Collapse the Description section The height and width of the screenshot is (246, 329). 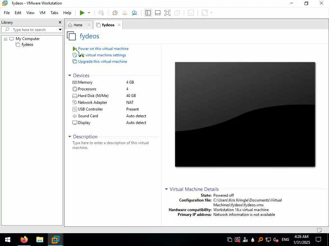(70, 136)
